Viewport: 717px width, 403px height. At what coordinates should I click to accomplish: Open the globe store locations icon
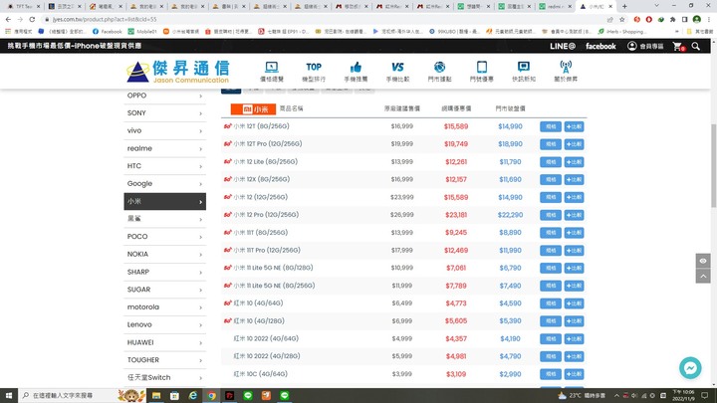point(439,72)
